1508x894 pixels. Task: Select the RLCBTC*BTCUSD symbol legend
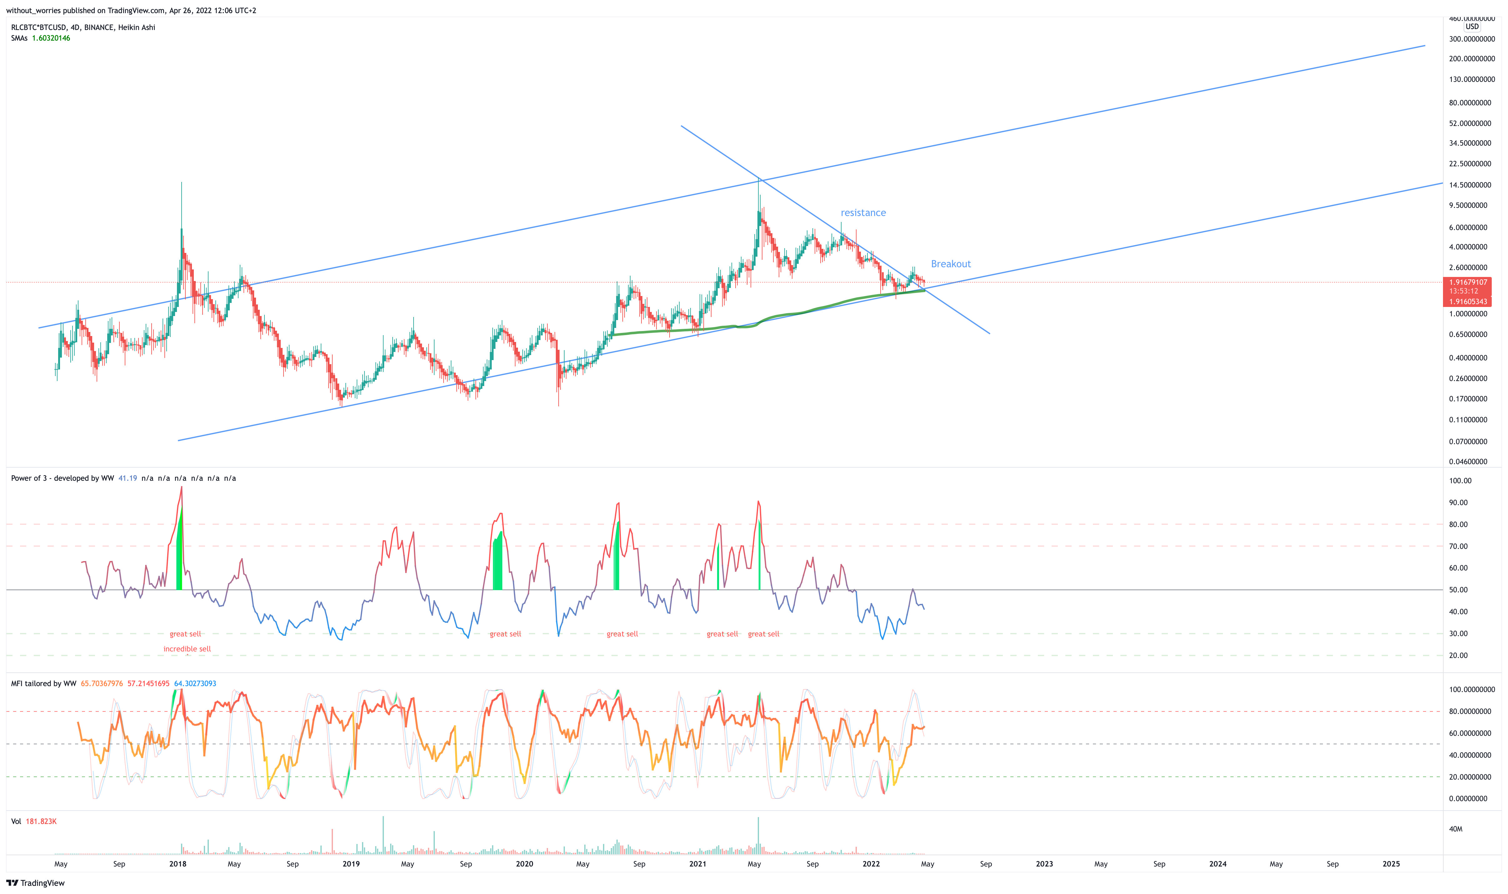[83, 27]
